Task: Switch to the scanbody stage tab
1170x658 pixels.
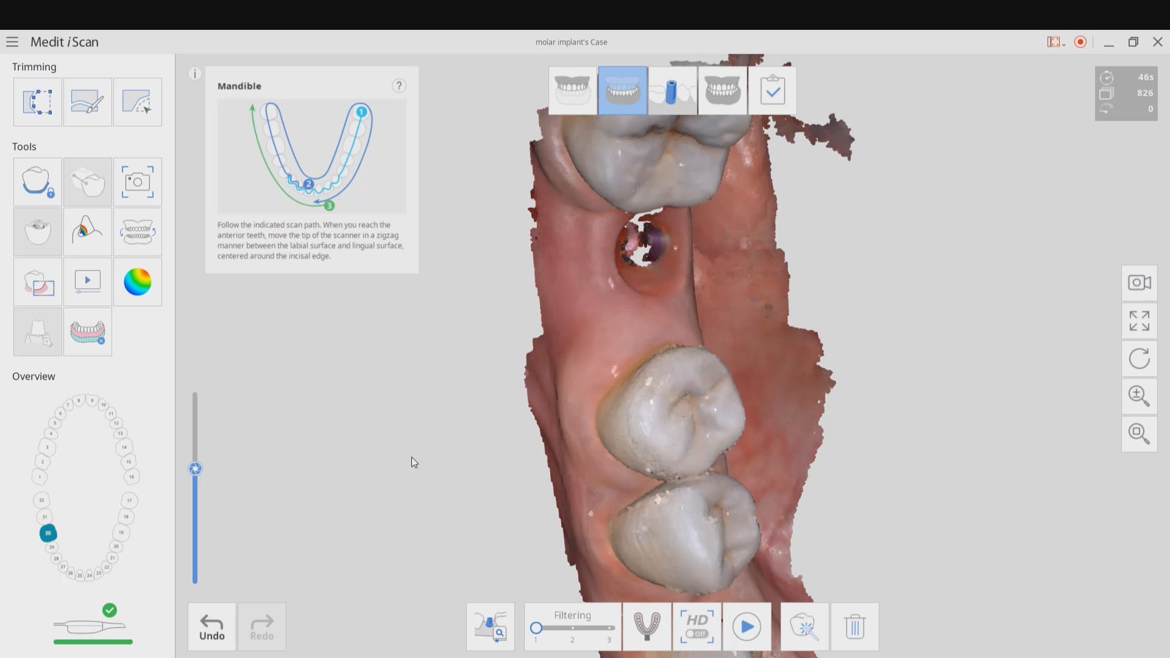Action: [x=673, y=91]
